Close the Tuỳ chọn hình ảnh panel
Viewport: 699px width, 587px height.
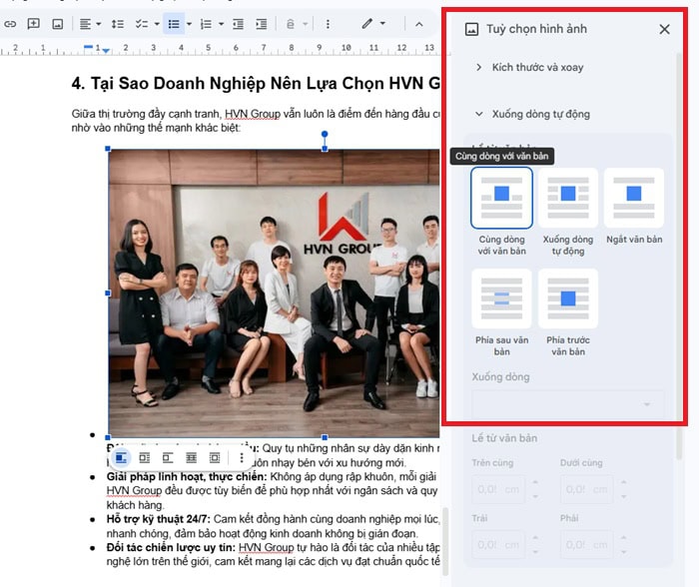(664, 29)
